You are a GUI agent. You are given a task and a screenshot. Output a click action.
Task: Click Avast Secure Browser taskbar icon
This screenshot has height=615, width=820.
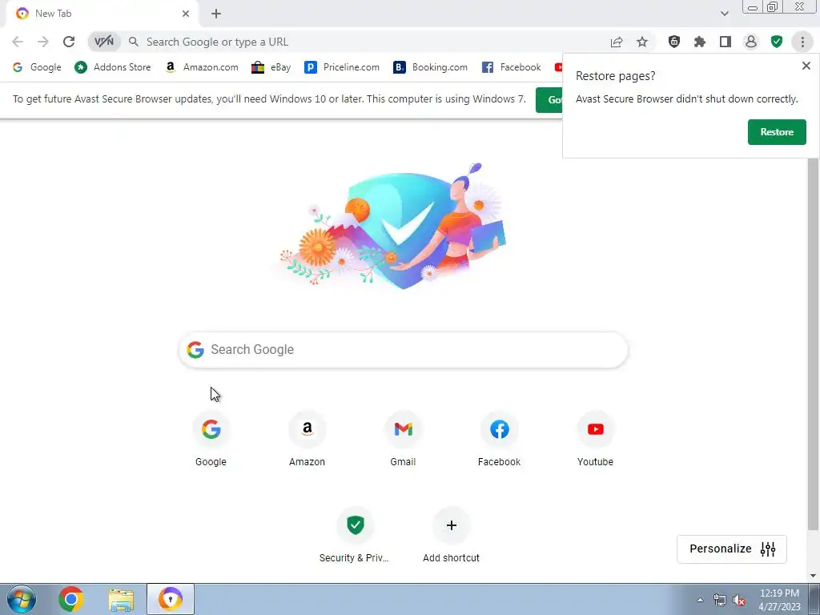coord(171,599)
